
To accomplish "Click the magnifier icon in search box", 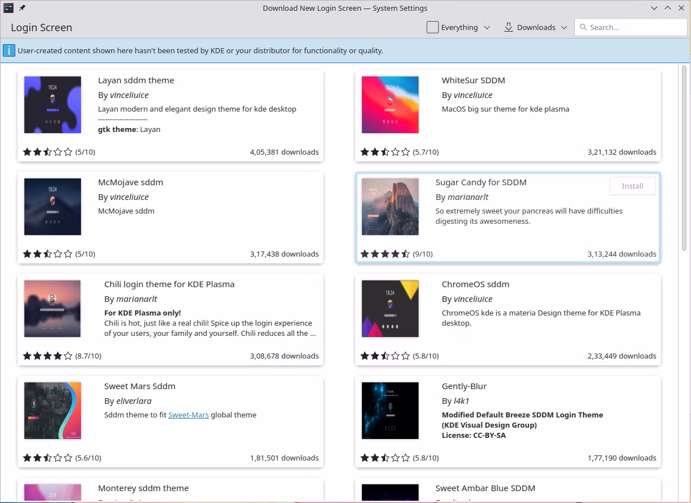I will [x=582, y=27].
